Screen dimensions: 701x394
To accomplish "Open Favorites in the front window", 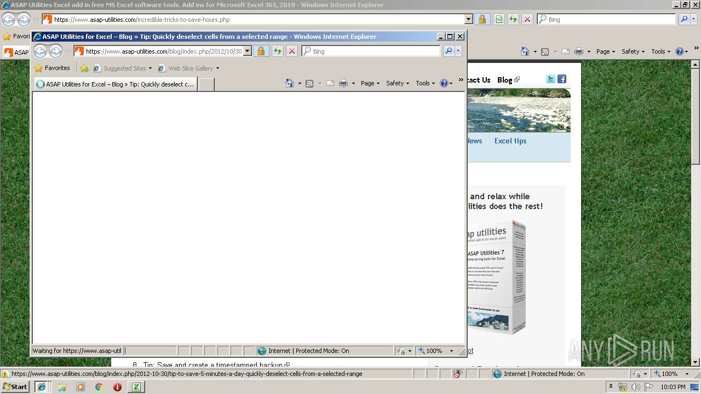I will point(52,68).
